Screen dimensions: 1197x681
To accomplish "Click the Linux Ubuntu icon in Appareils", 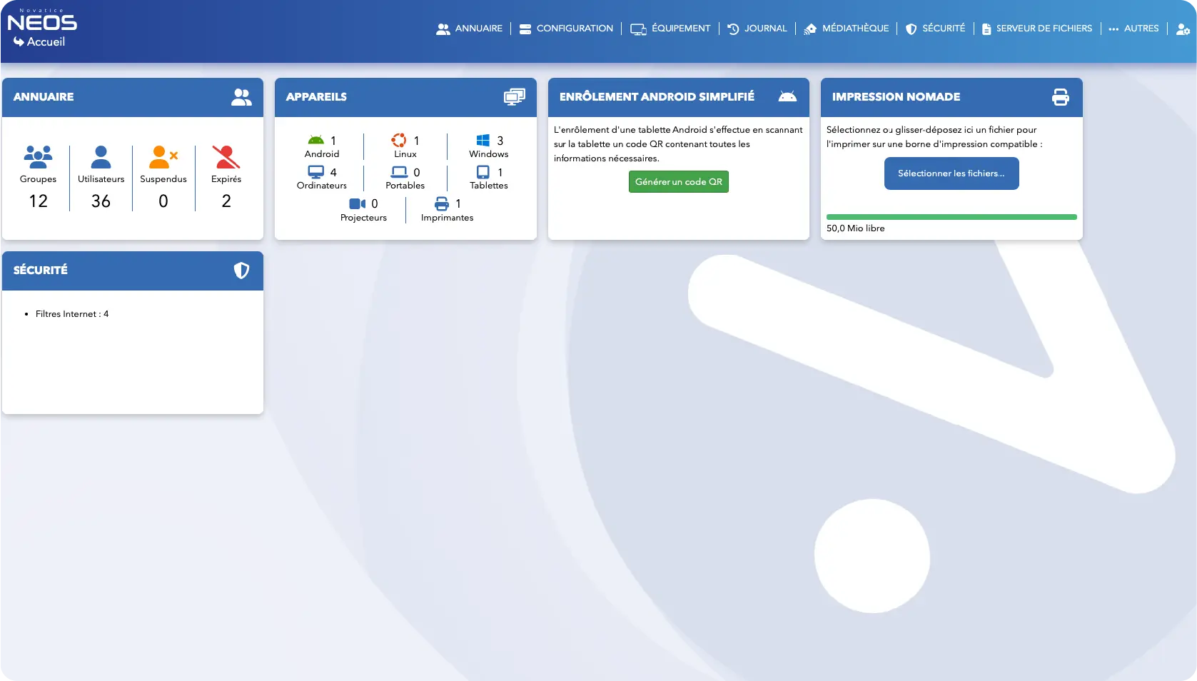I will (x=398, y=139).
